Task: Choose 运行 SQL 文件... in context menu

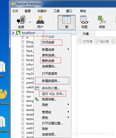Action: pos(53,94)
